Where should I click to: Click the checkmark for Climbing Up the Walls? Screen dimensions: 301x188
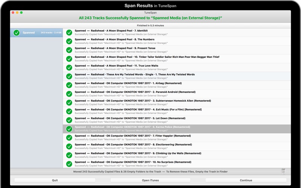(x=69, y=155)
